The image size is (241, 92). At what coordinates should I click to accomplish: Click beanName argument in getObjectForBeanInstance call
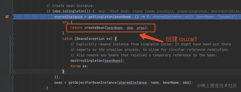point(171,83)
